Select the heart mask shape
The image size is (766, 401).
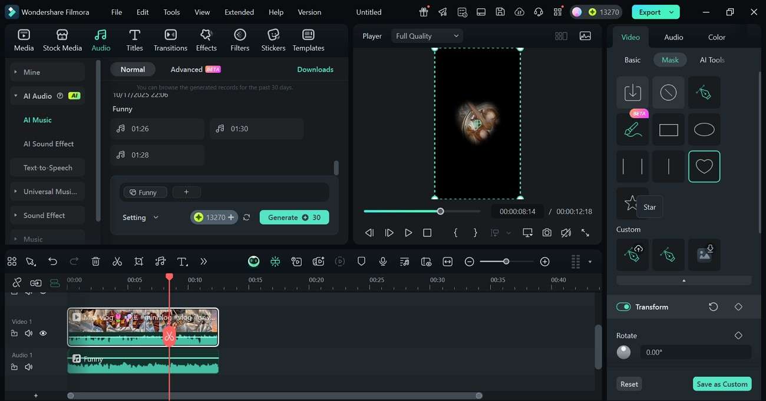704,166
